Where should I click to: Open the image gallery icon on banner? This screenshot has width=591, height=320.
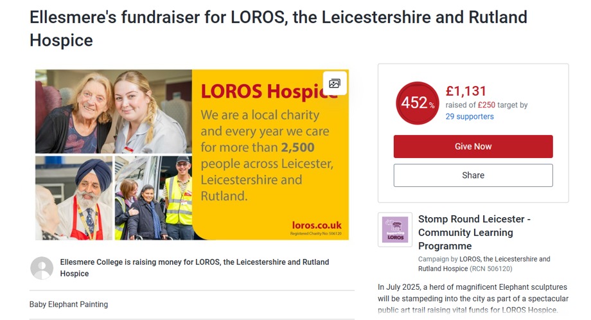pos(335,84)
